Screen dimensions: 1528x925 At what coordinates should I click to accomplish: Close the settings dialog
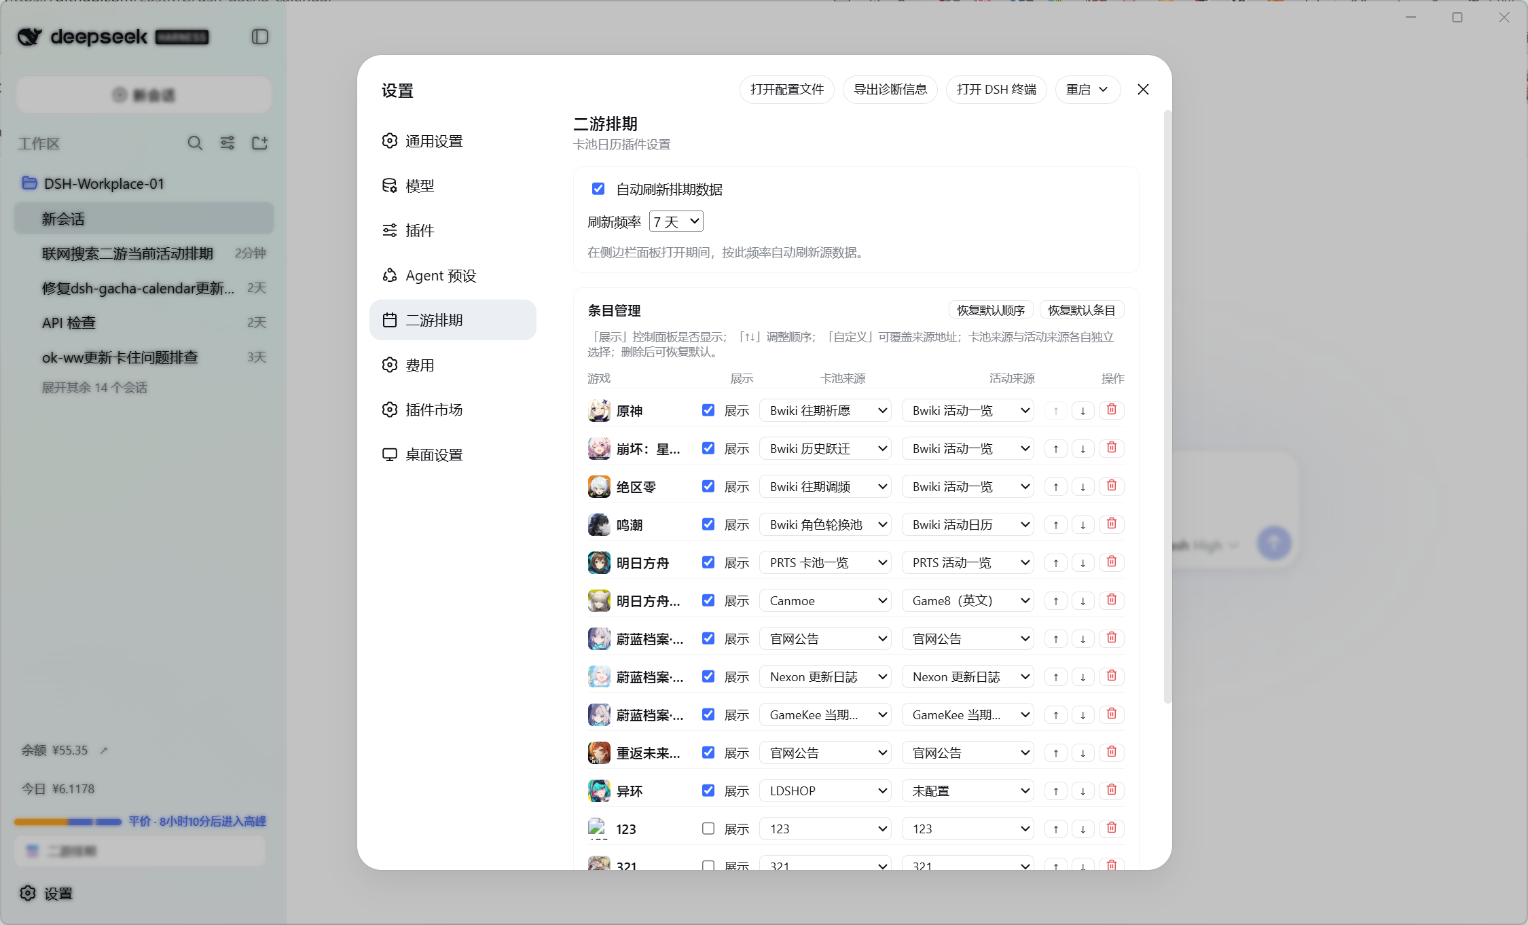[x=1143, y=90]
